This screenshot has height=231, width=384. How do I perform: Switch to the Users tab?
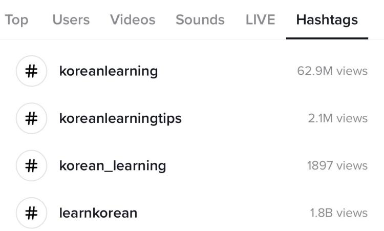(x=71, y=19)
